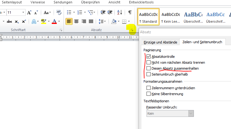Open the Seitenlayout ribbon tab
The image size is (231, 129).
coord(12,2)
